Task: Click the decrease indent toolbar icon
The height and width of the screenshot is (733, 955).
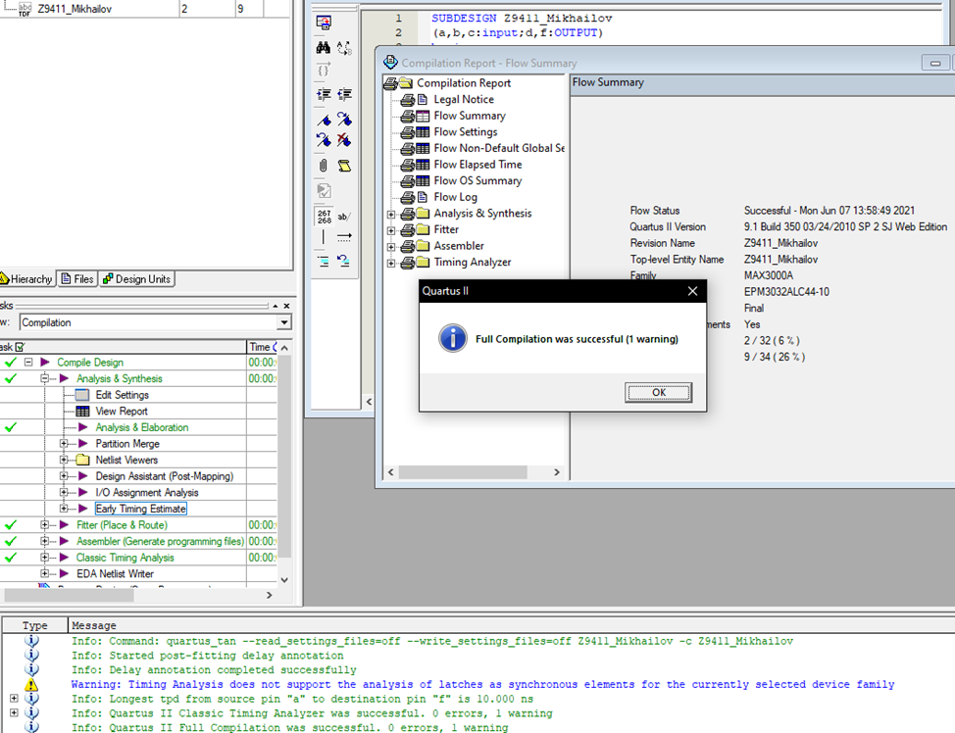Action: pos(345,94)
